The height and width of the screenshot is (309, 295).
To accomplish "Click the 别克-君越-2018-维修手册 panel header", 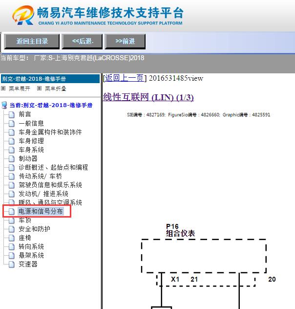I will tap(50, 79).
